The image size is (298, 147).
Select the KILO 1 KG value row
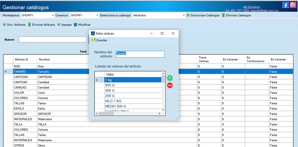point(128,101)
